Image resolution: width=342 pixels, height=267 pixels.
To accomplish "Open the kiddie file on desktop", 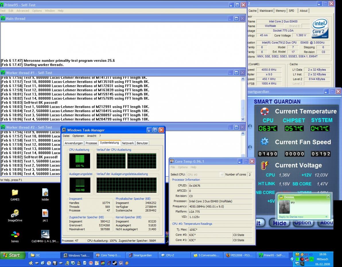I will click(45, 193).
